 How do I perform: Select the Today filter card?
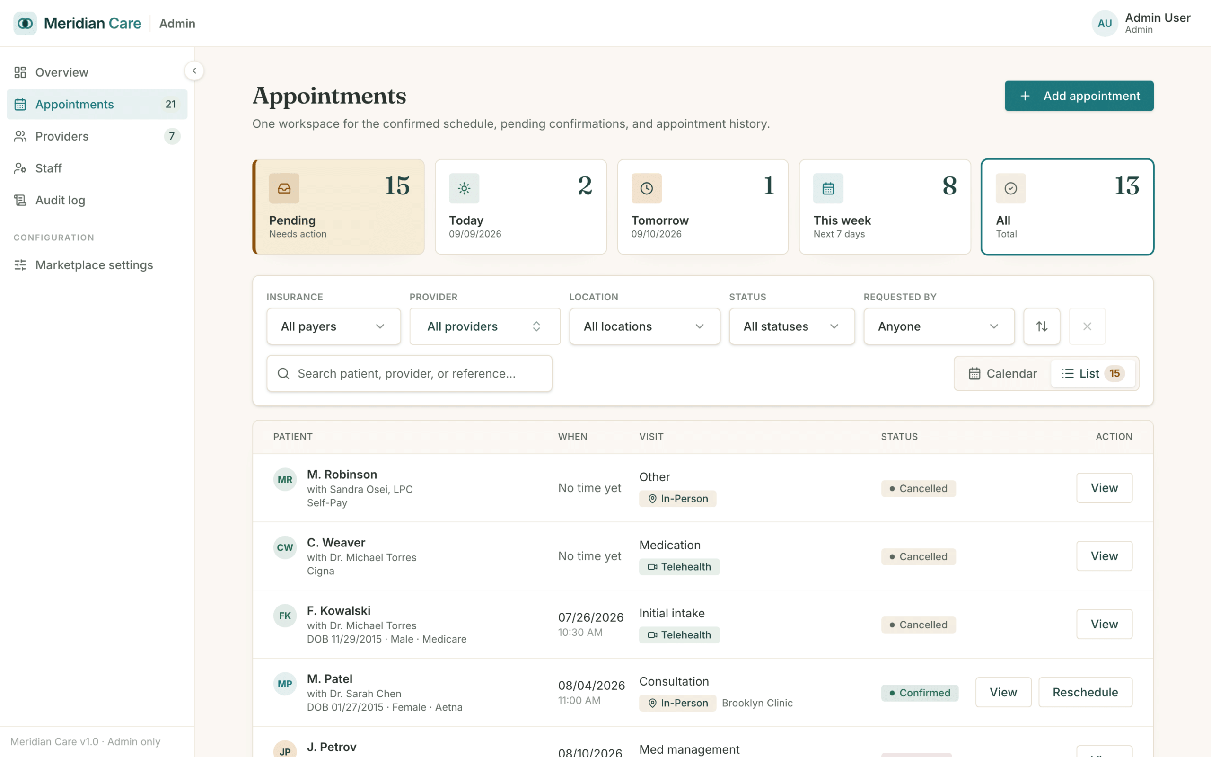521,207
